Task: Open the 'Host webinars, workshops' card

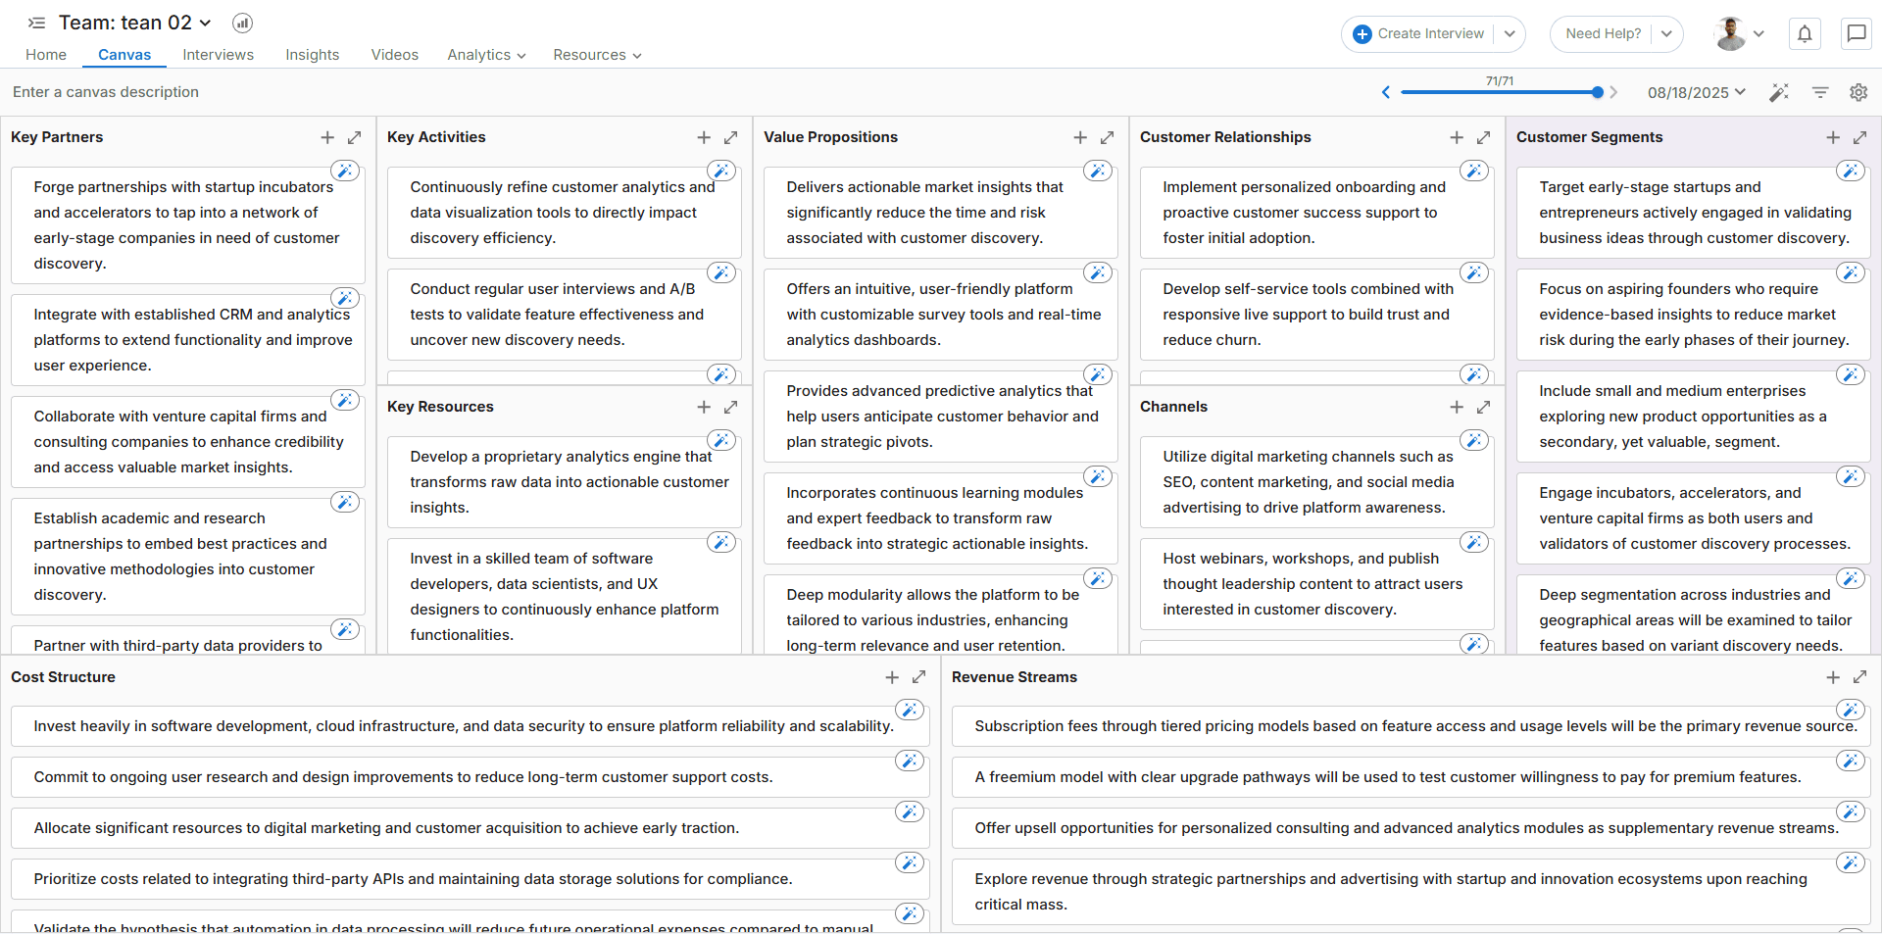Action: 1317,584
